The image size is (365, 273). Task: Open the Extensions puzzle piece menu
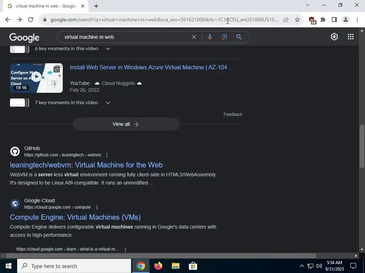(x=323, y=20)
